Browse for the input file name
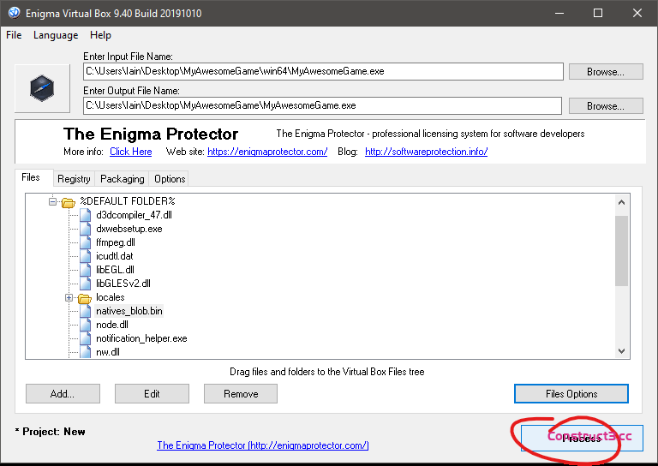The height and width of the screenshot is (466, 658). tap(605, 72)
